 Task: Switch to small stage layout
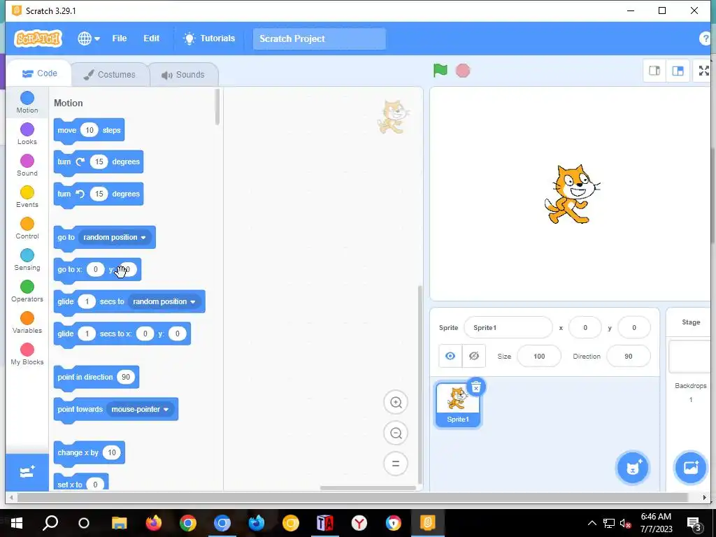click(x=654, y=71)
